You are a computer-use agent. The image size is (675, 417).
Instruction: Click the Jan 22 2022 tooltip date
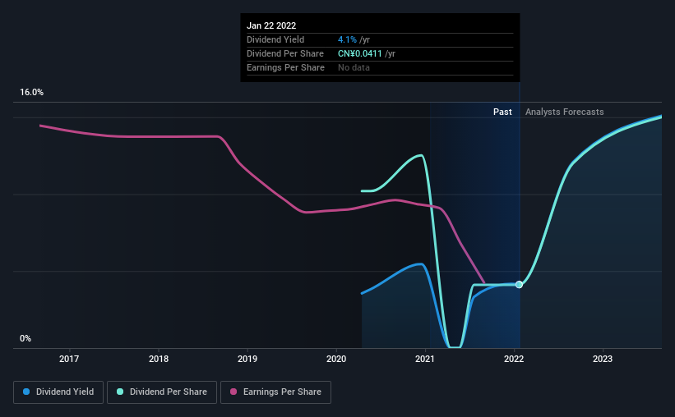271,25
